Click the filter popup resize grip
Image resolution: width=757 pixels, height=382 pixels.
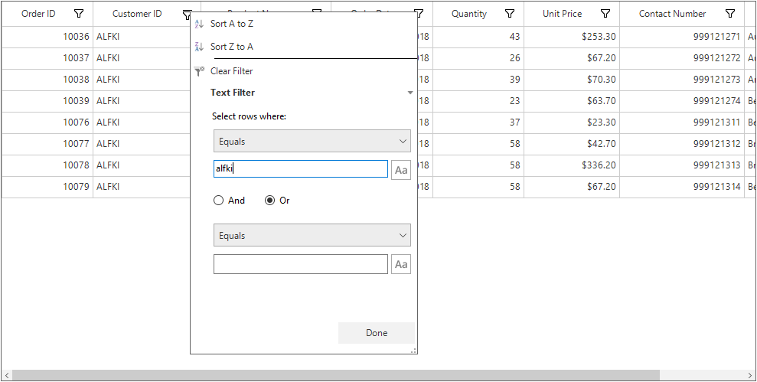tap(414, 351)
